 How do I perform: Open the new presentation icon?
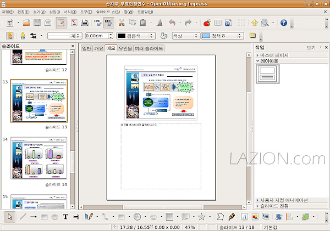(x=10, y=22)
